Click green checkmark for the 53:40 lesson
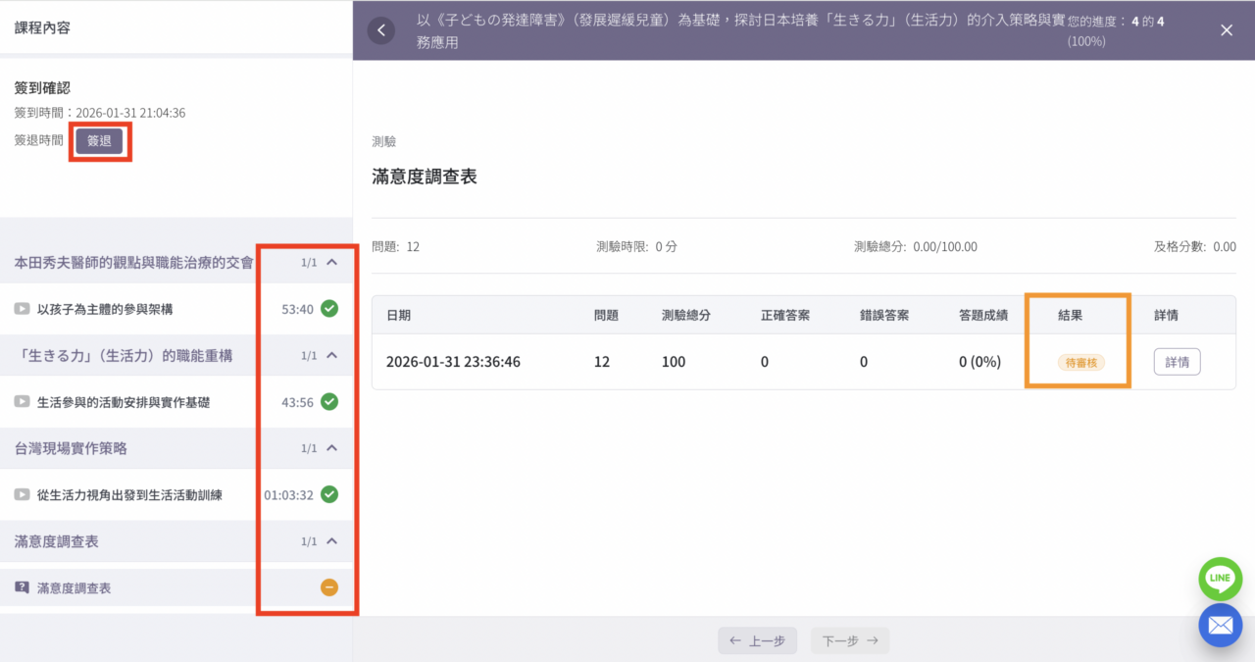1255x662 pixels. coord(329,309)
